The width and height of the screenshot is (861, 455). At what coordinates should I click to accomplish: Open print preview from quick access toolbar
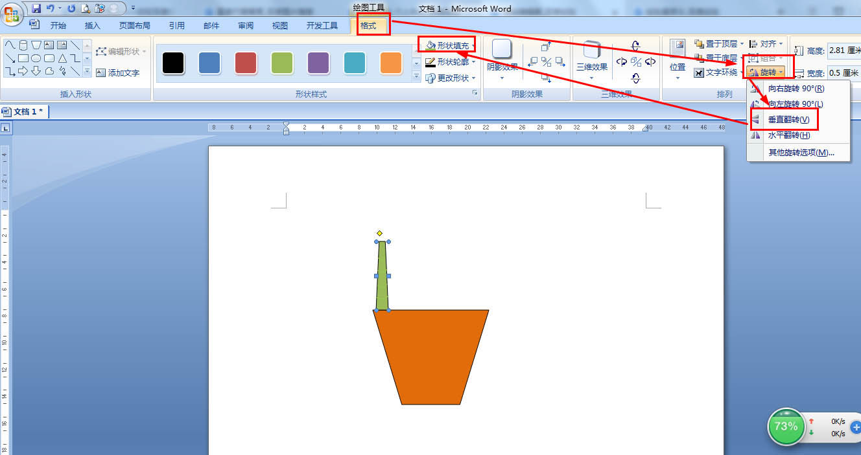pyautogui.click(x=86, y=8)
